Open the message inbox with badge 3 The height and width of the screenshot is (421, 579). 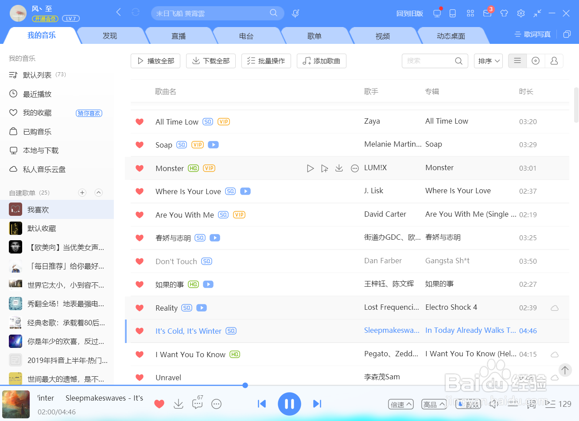[x=487, y=12]
